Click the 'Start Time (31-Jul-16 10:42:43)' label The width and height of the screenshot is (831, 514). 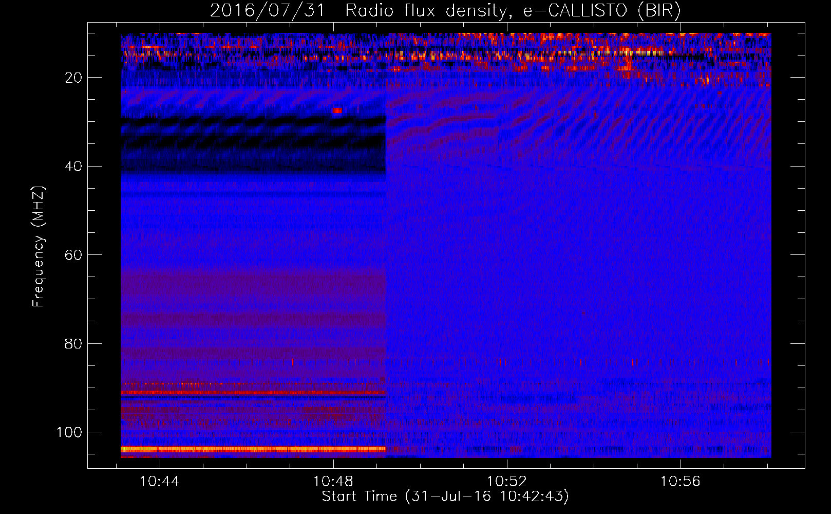445,497
